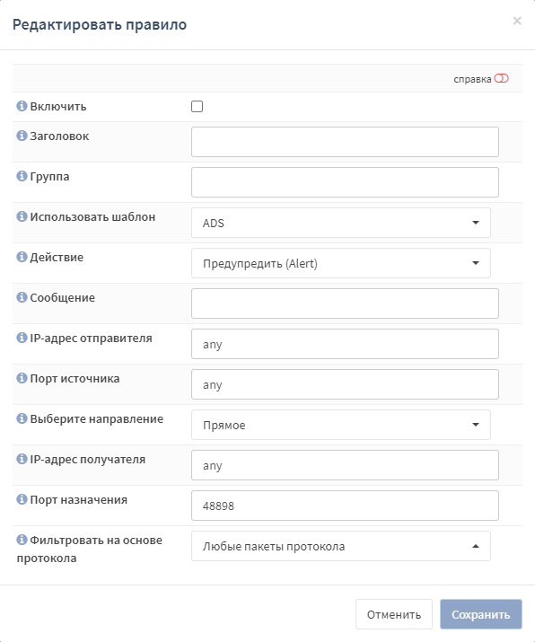Open the Любые пакеты протокола filter dropdown
This screenshot has width=535, height=642.
click(x=340, y=546)
